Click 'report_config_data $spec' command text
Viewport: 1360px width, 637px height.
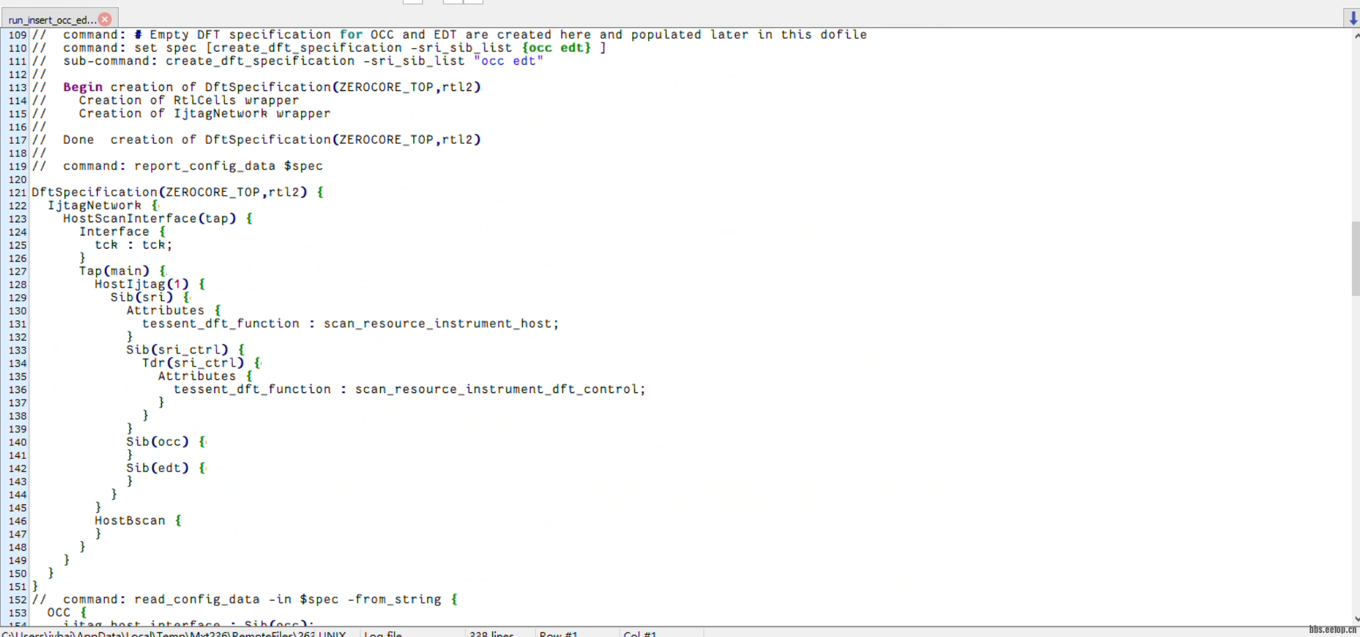pos(228,166)
